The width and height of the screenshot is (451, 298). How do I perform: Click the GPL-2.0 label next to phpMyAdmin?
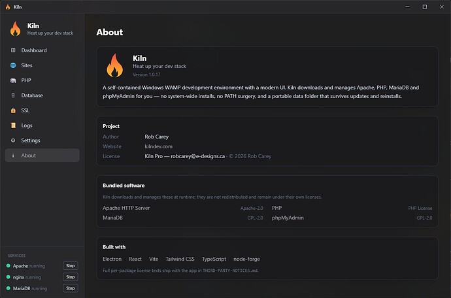point(424,218)
